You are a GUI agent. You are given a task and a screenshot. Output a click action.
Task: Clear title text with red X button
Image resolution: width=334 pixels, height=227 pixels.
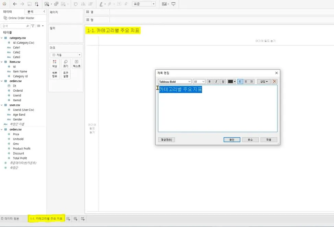pyautogui.click(x=274, y=81)
